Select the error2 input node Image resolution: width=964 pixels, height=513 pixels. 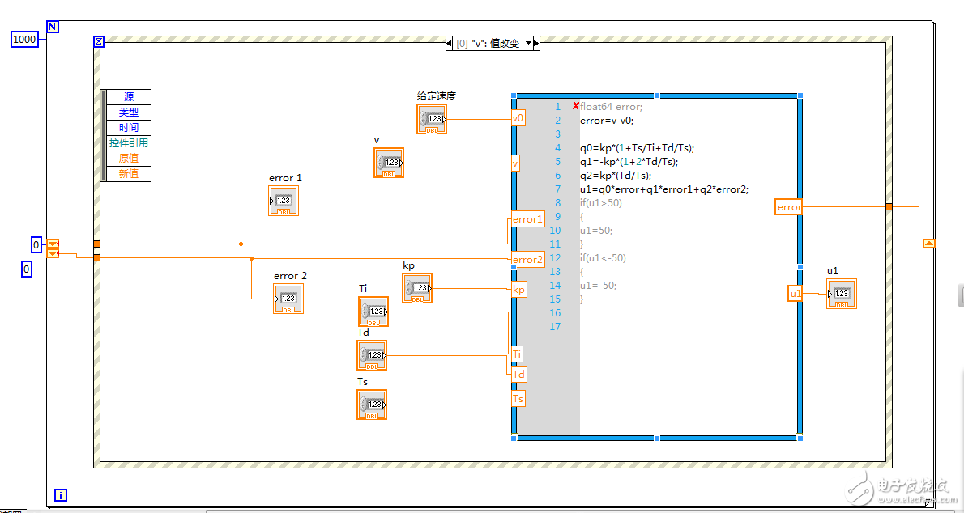528,259
